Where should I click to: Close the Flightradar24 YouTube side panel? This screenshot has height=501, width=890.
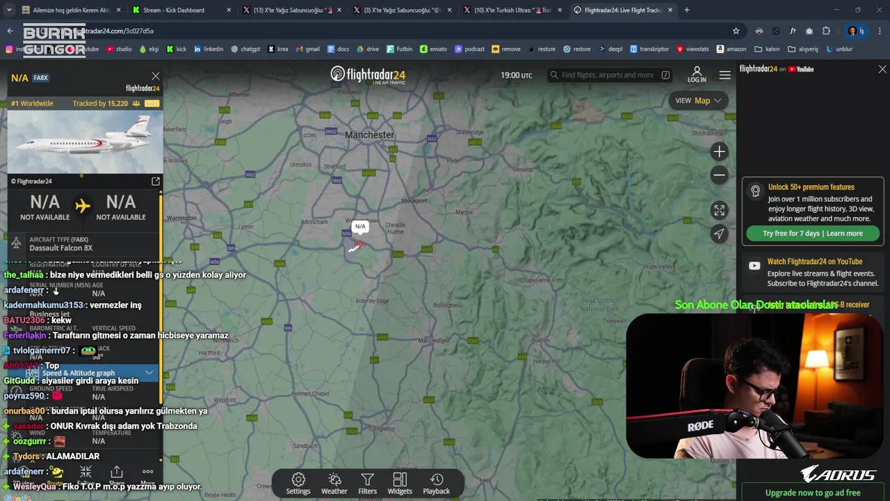click(x=882, y=70)
